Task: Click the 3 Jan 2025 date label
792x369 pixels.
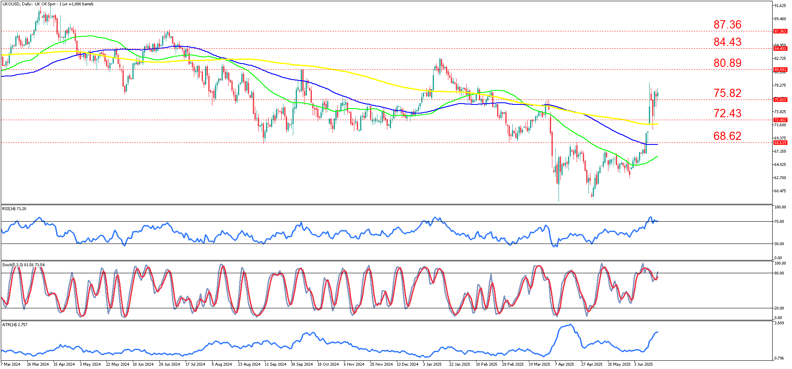Action: (432, 364)
